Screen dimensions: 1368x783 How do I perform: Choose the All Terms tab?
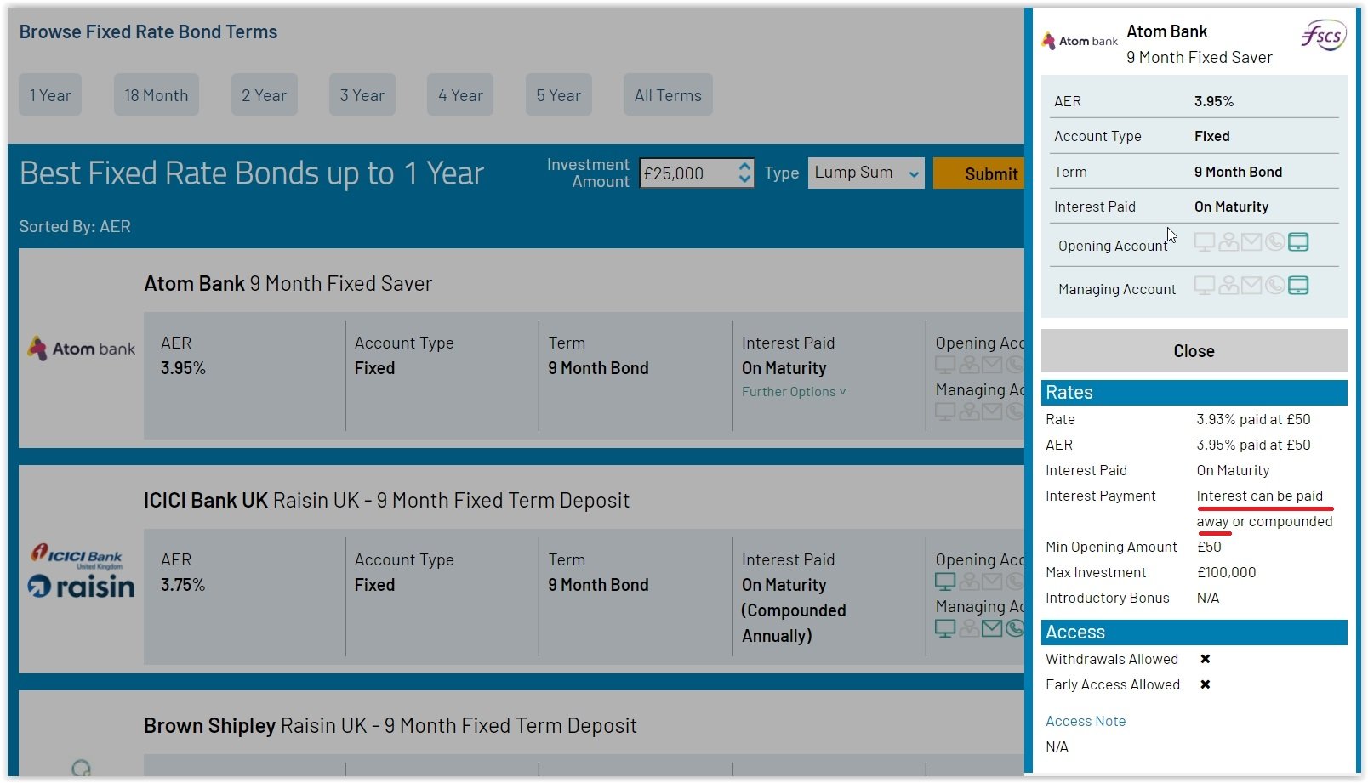[x=668, y=95]
